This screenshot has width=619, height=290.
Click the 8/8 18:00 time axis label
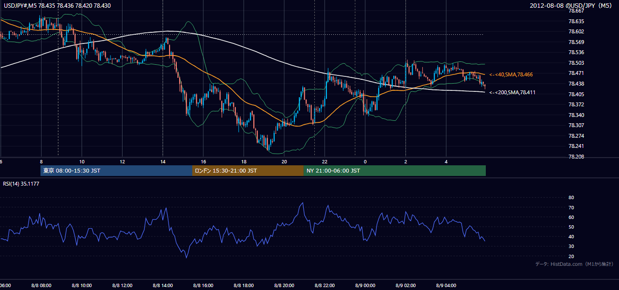click(244, 285)
